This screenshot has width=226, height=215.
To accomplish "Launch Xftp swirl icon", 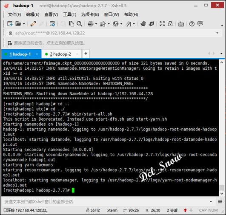I will coord(143,24).
